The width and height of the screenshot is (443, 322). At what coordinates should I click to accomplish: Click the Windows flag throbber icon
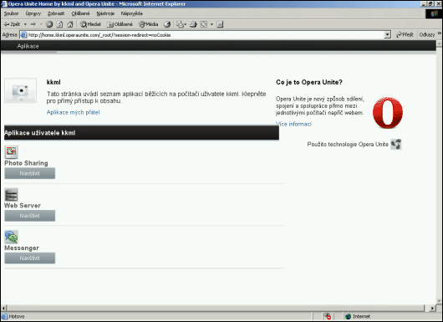(434, 13)
